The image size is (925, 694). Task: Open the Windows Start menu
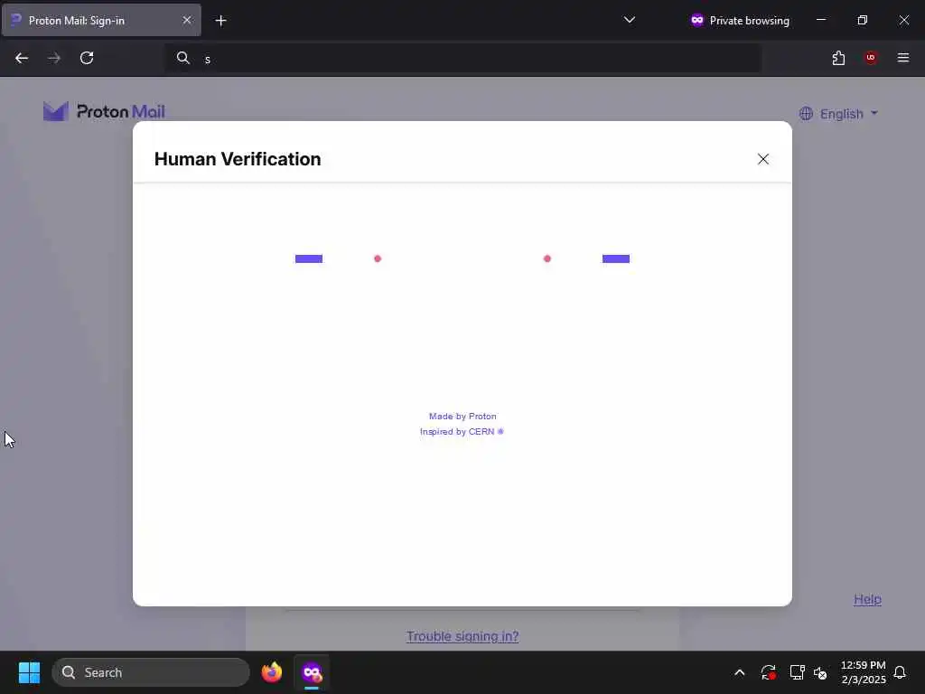[29, 672]
